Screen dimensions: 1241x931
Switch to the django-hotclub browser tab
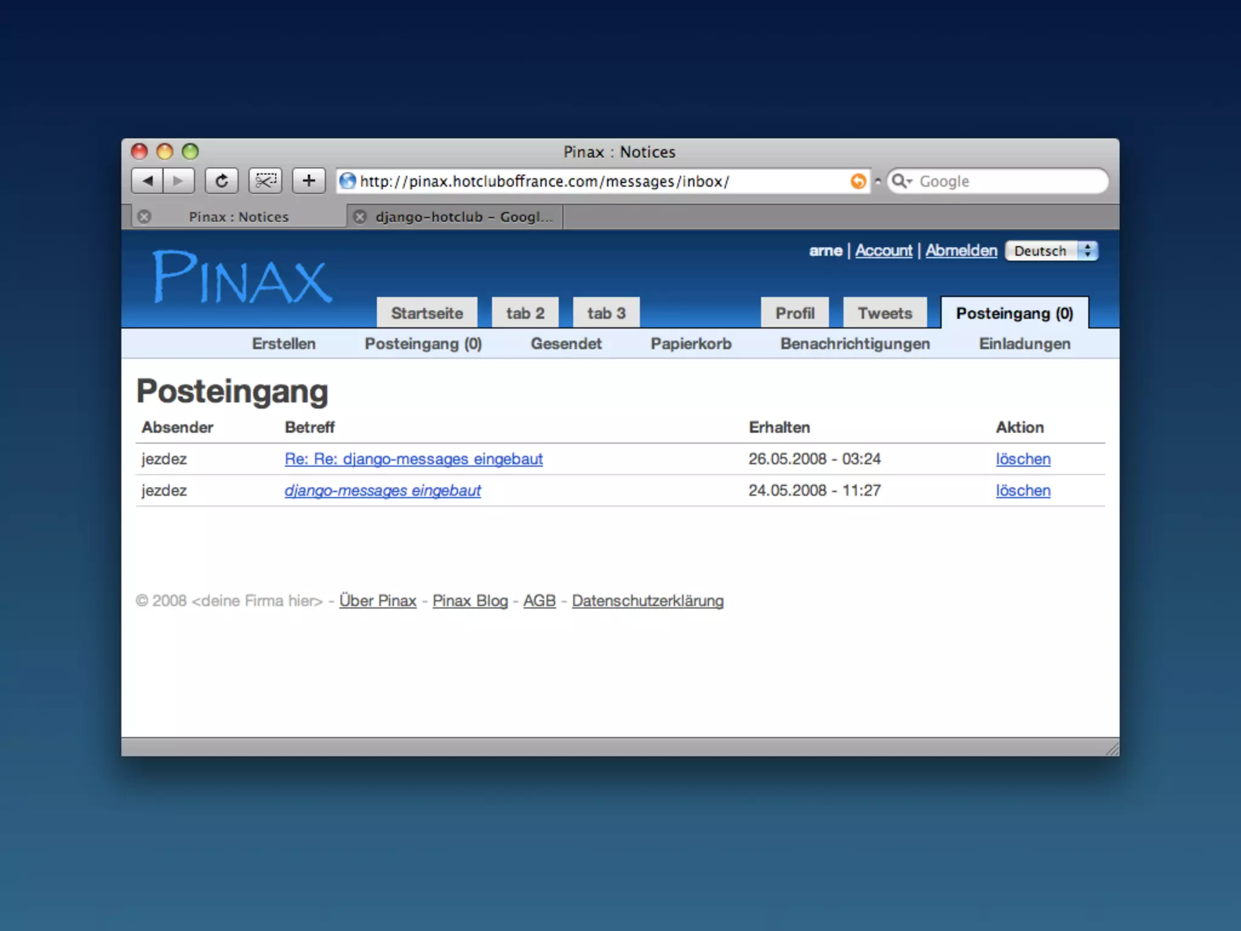[464, 216]
